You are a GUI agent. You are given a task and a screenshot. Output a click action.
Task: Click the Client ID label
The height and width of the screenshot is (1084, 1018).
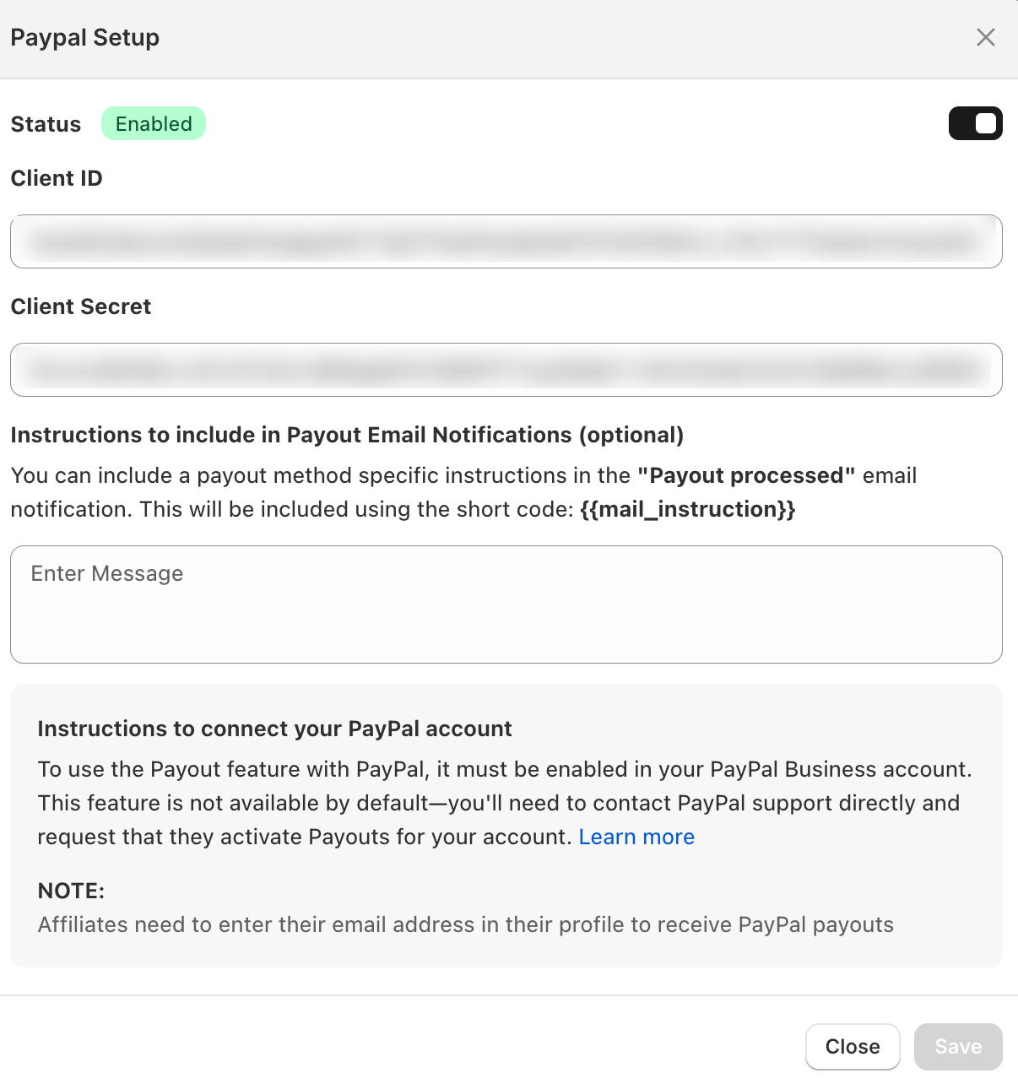(x=57, y=178)
